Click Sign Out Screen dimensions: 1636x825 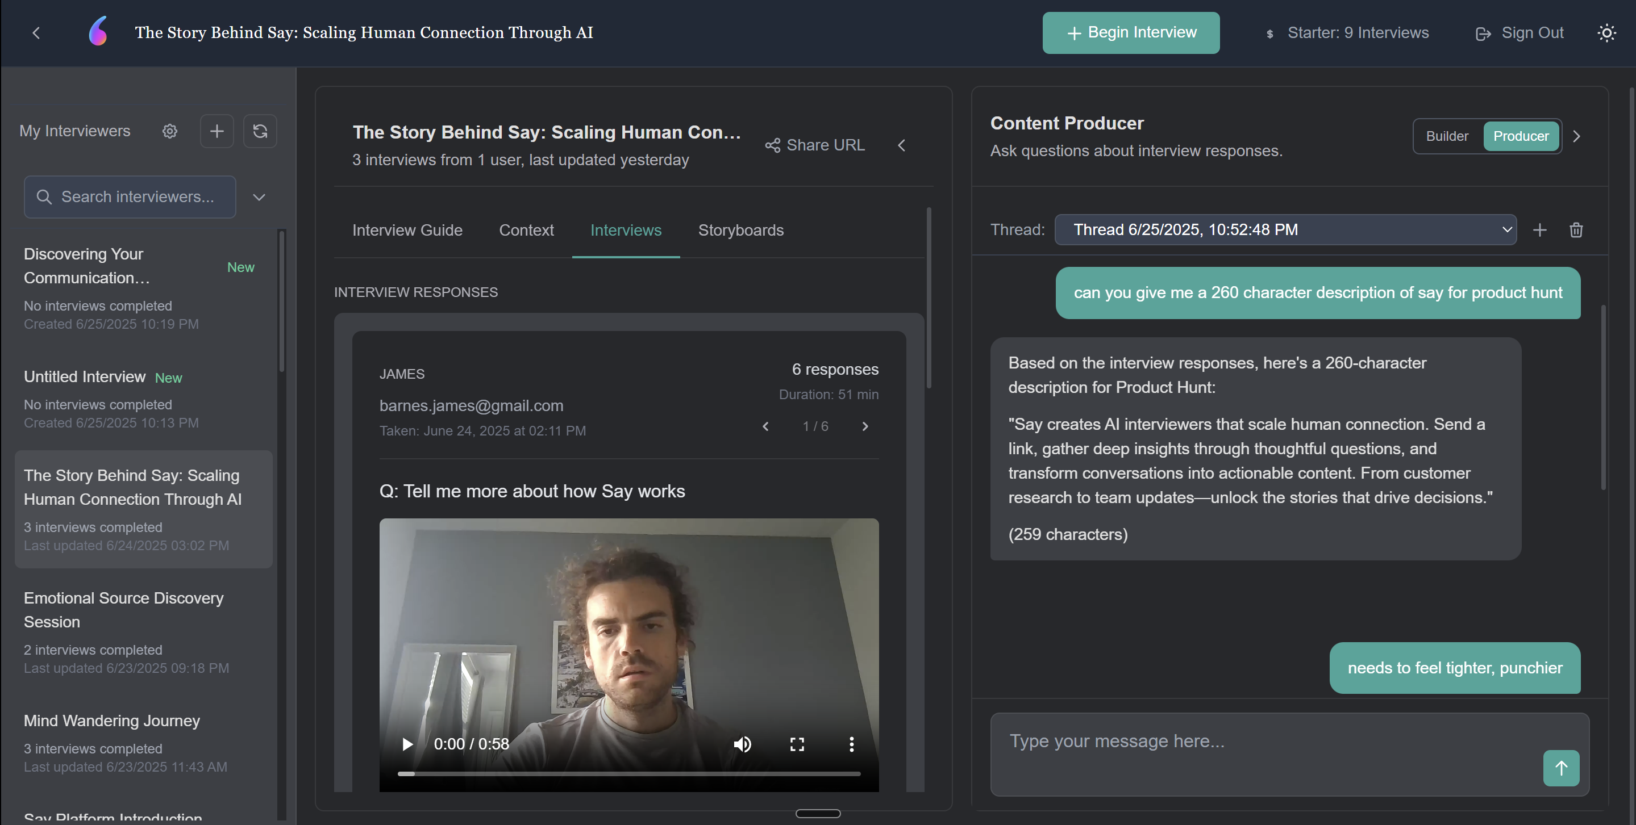[x=1519, y=33]
